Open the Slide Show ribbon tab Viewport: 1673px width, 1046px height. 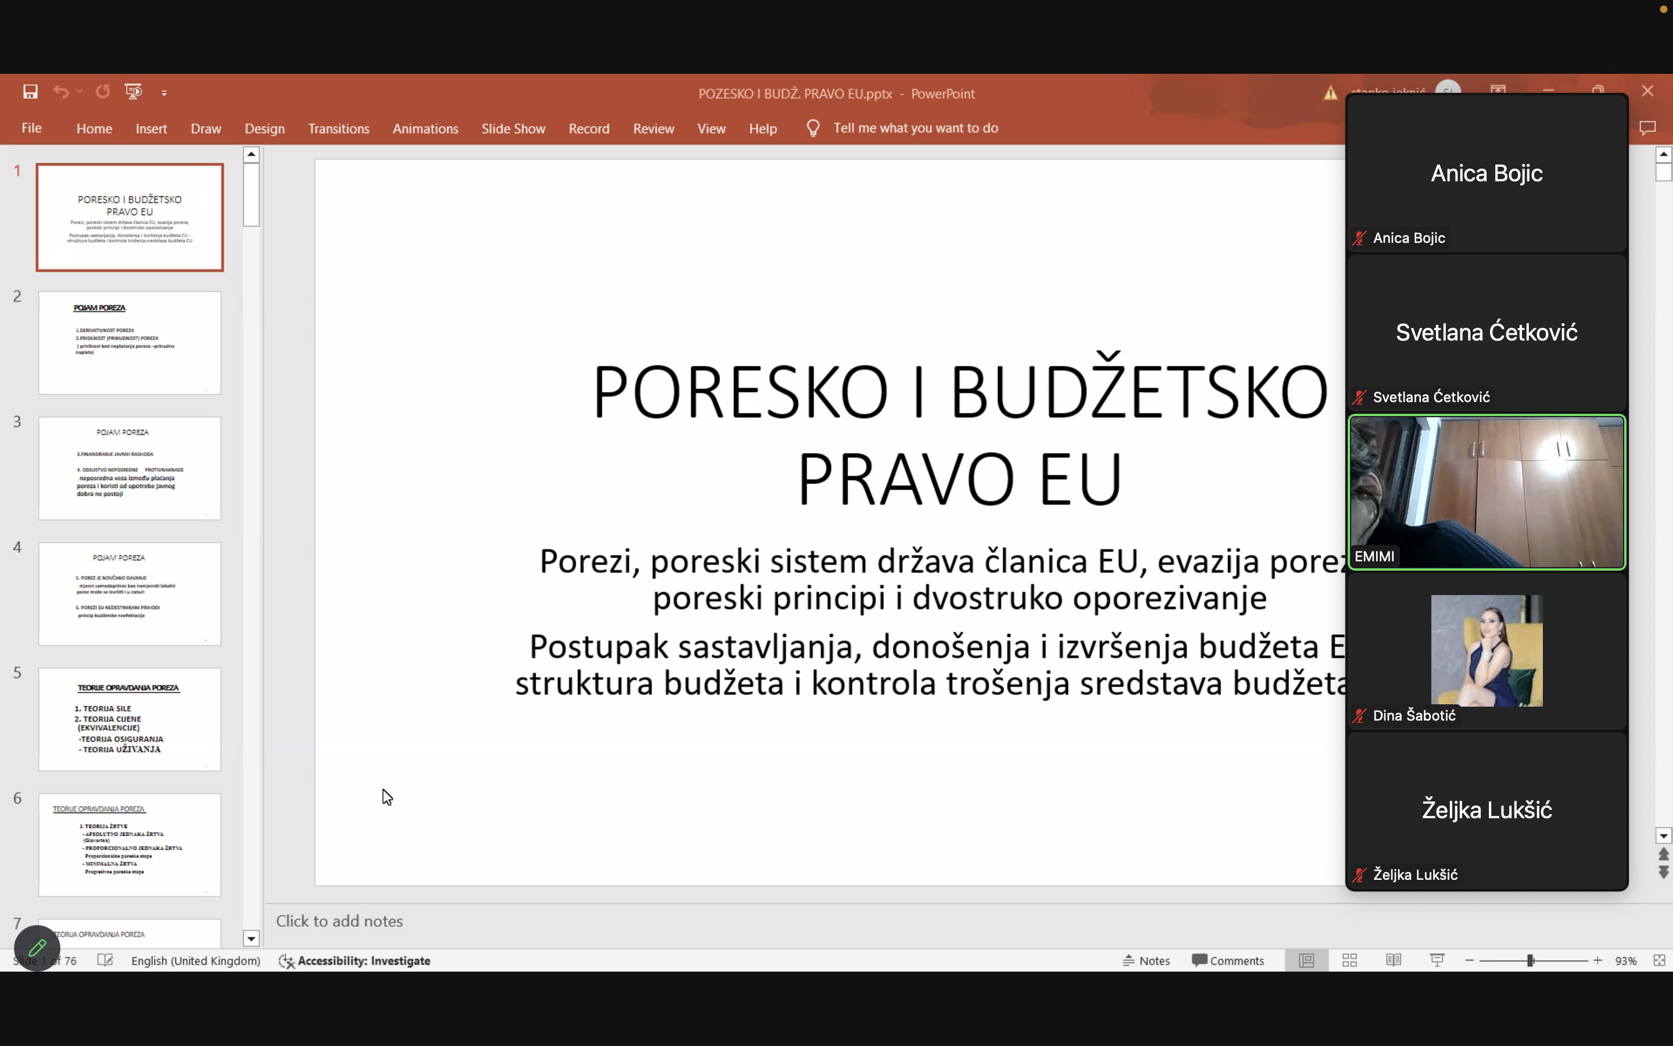point(513,128)
